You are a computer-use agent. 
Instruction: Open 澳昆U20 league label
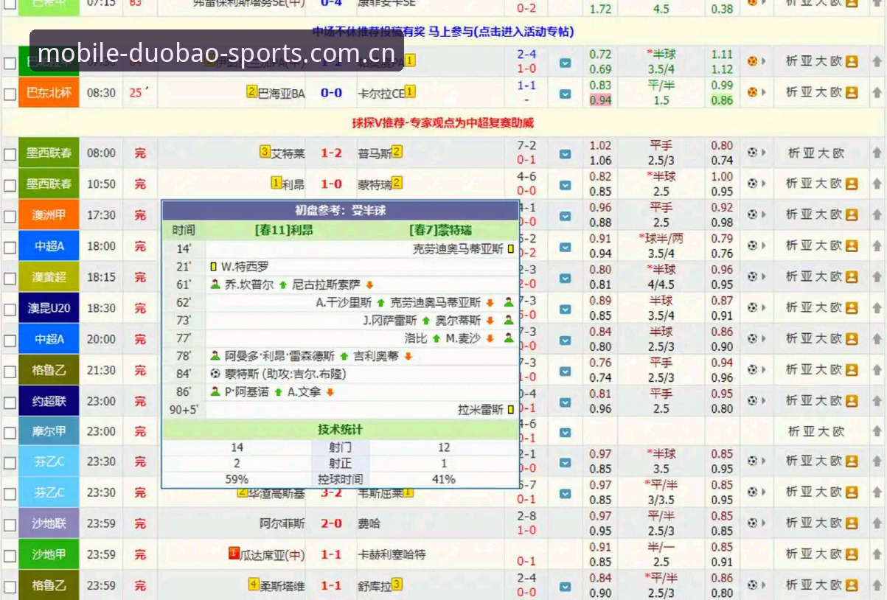(49, 307)
